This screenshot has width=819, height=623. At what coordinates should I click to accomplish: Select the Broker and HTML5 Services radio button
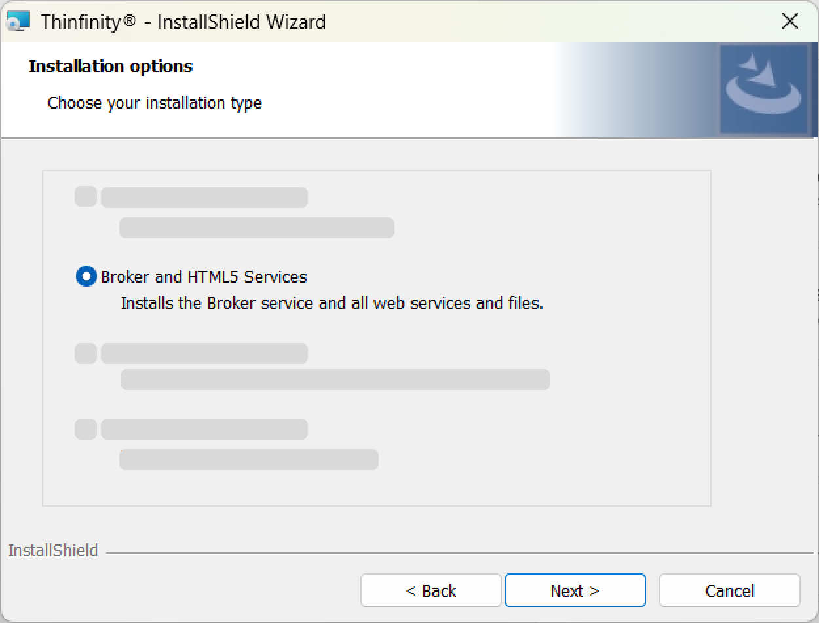86,277
